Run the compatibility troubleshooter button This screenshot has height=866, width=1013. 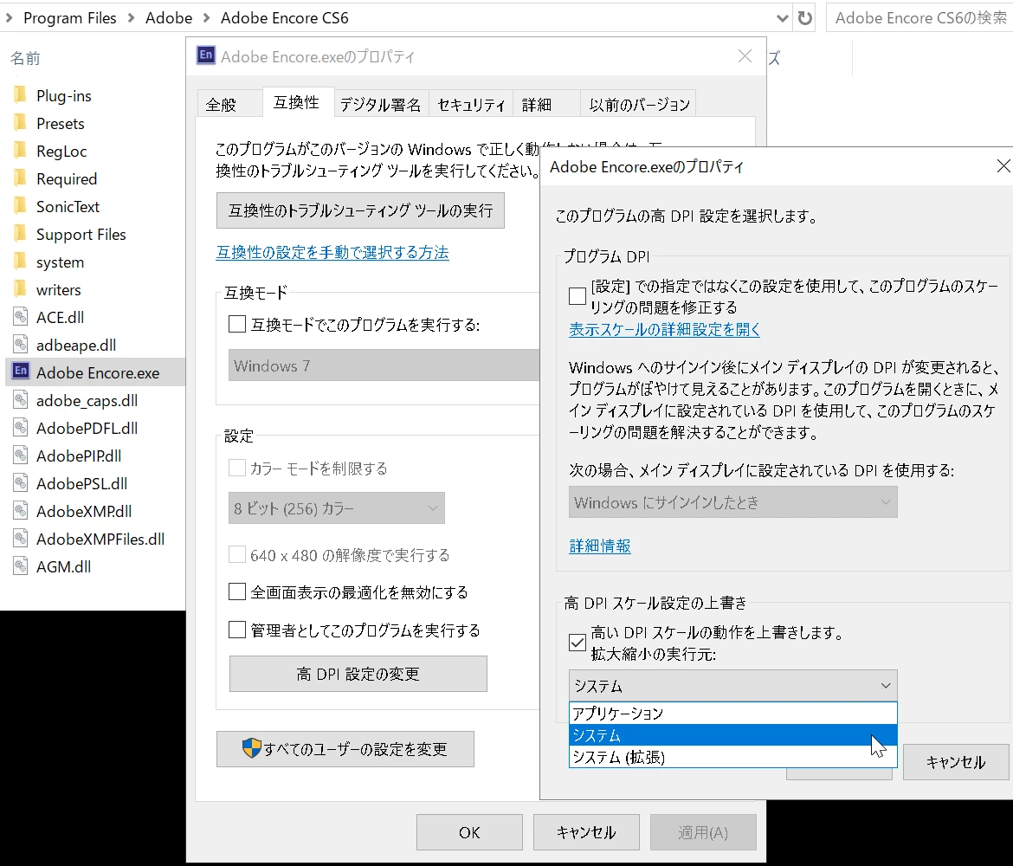pyautogui.click(x=360, y=210)
